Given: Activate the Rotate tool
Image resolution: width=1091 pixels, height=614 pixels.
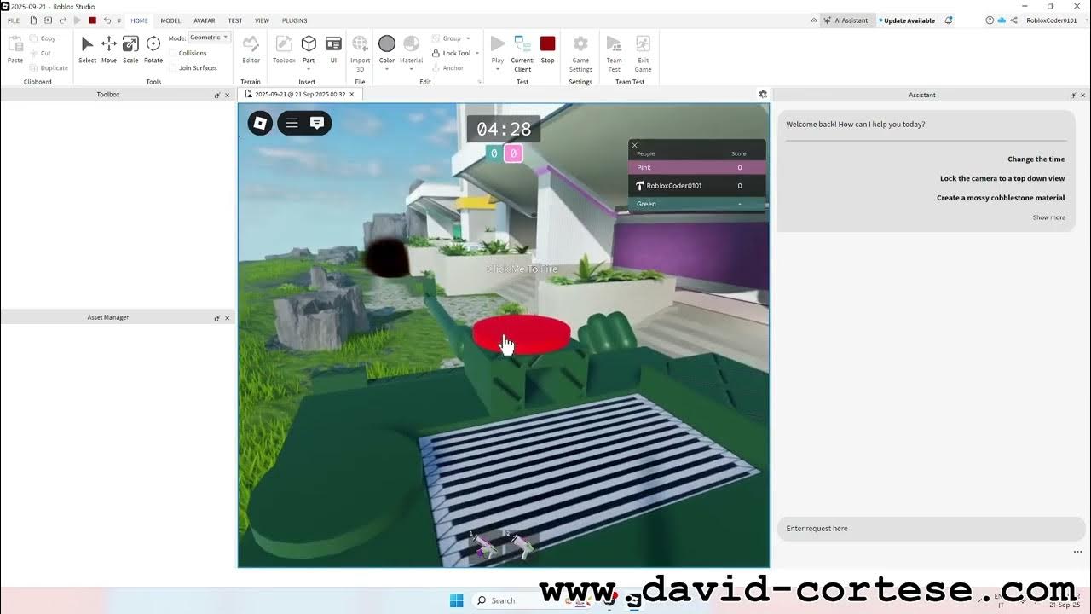Looking at the screenshot, I should coord(153,49).
